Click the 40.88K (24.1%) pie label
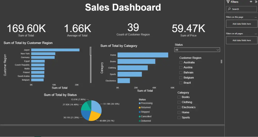The height and width of the screenshot is (137, 258). 107,121
